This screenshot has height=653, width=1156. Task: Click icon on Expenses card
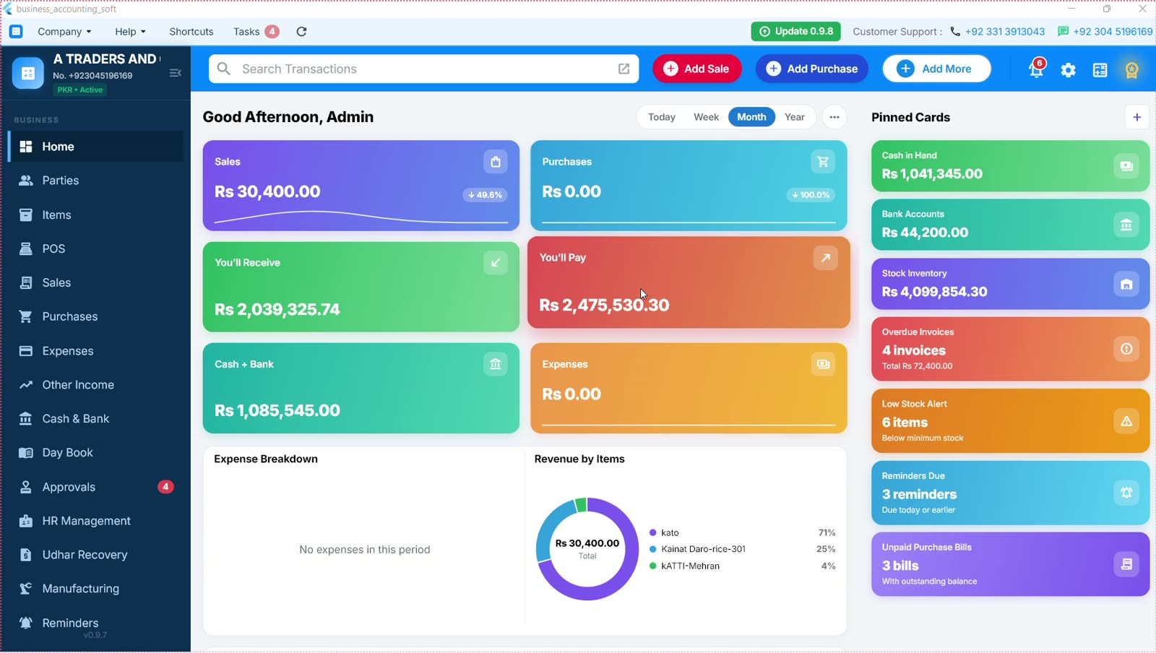click(x=823, y=364)
